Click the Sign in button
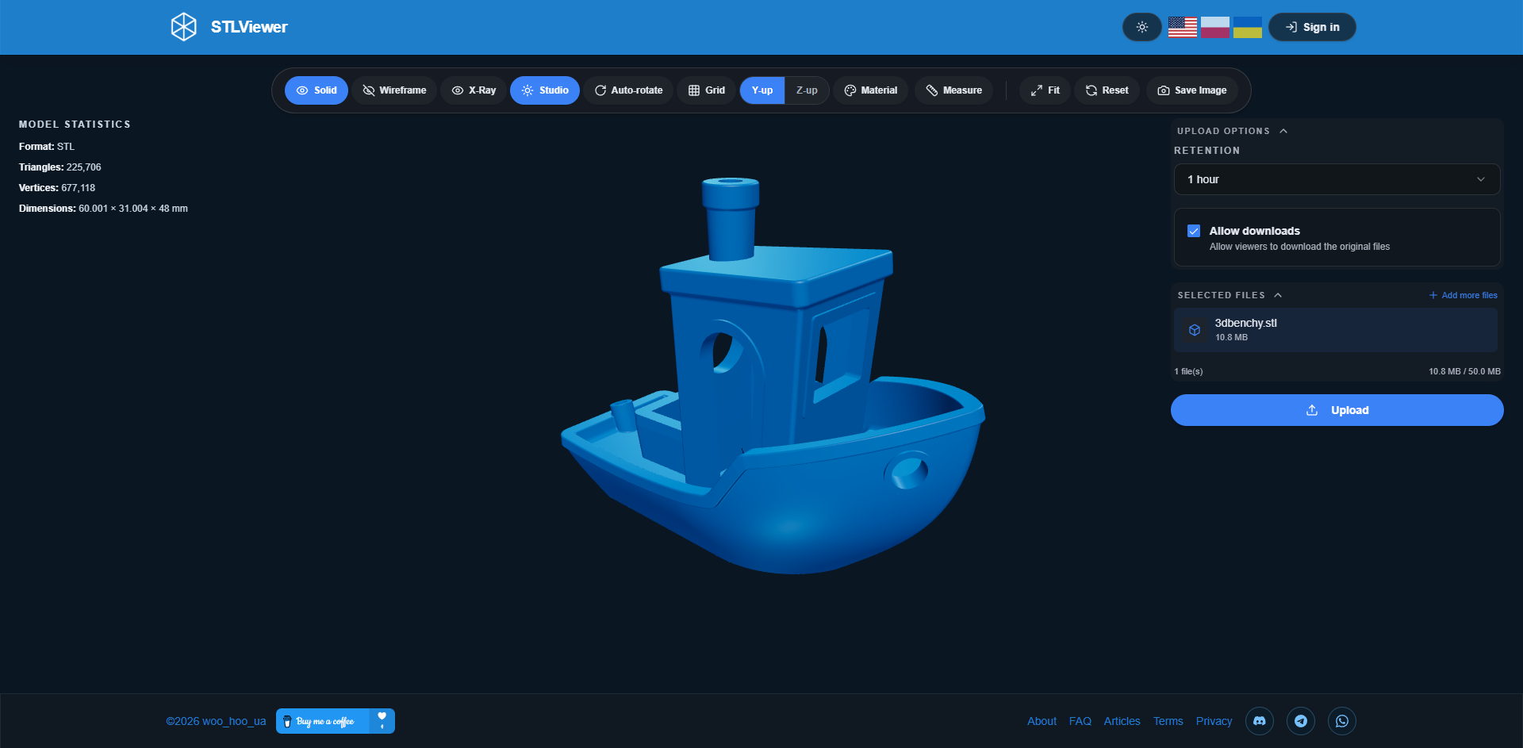This screenshot has height=748, width=1523. point(1312,27)
